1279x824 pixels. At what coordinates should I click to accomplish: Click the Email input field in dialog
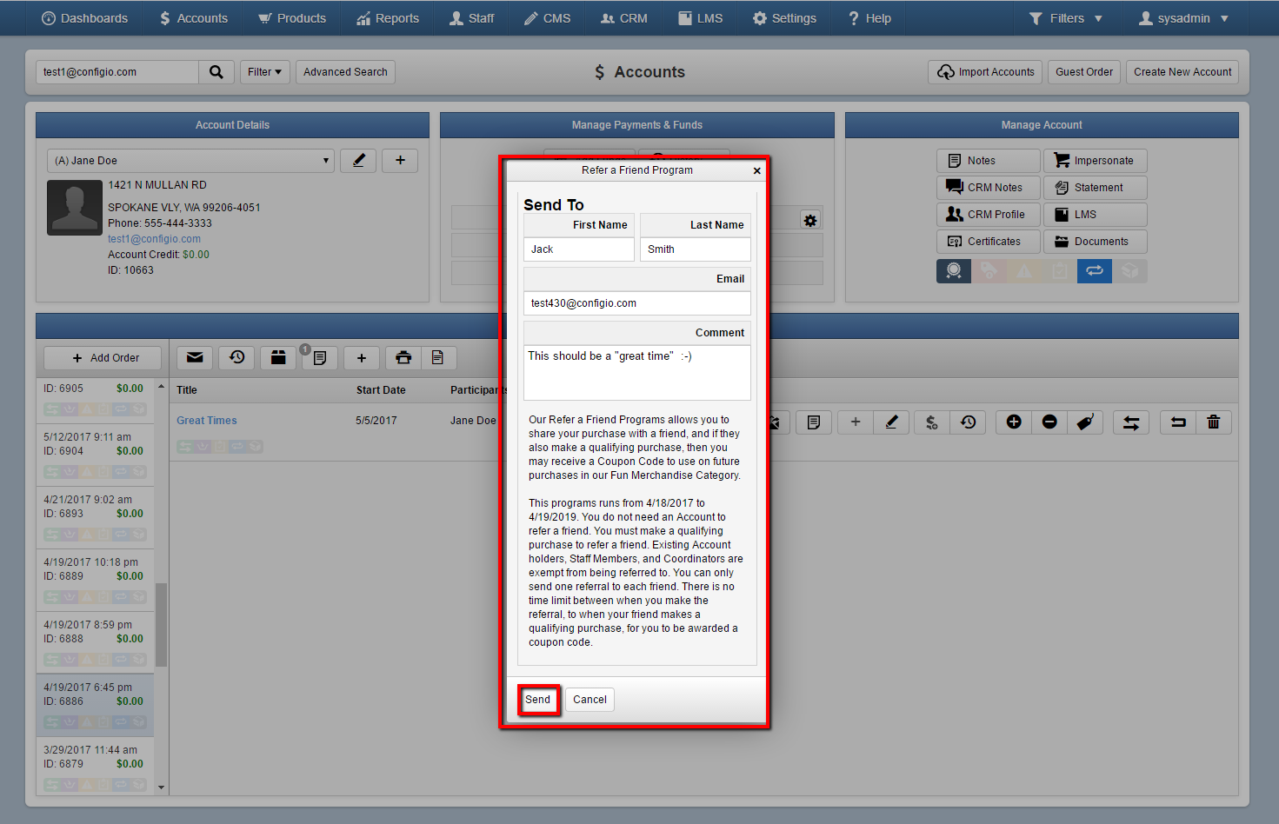(x=637, y=303)
